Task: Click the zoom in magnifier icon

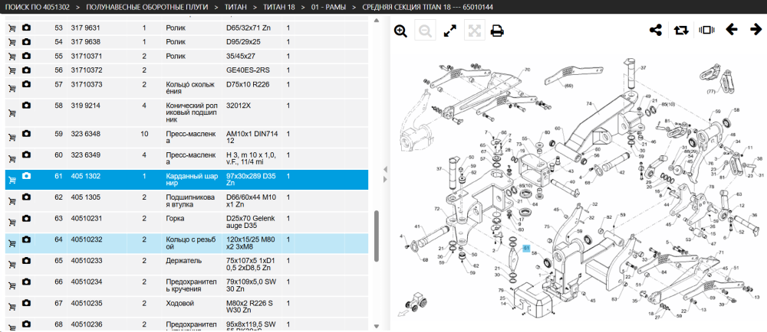Action: tap(400, 31)
